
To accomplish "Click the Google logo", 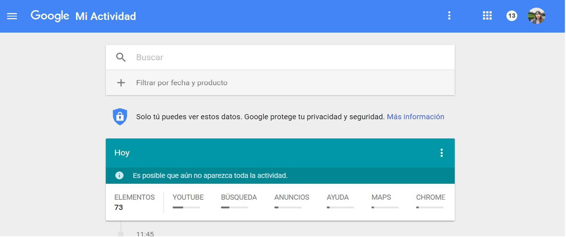I will (50, 16).
